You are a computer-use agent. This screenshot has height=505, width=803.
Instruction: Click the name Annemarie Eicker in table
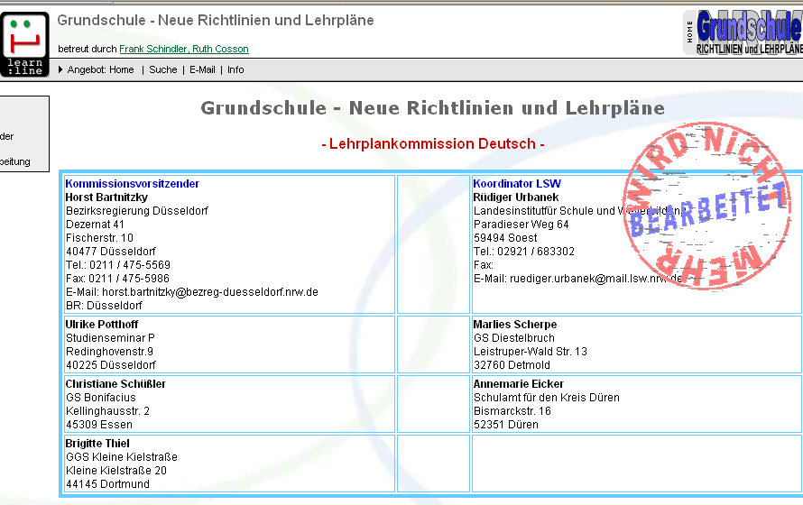point(518,384)
